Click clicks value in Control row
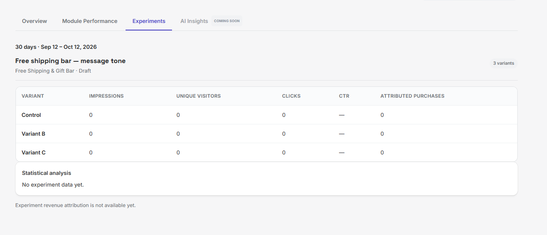Image resolution: width=547 pixels, height=235 pixels. point(284,115)
